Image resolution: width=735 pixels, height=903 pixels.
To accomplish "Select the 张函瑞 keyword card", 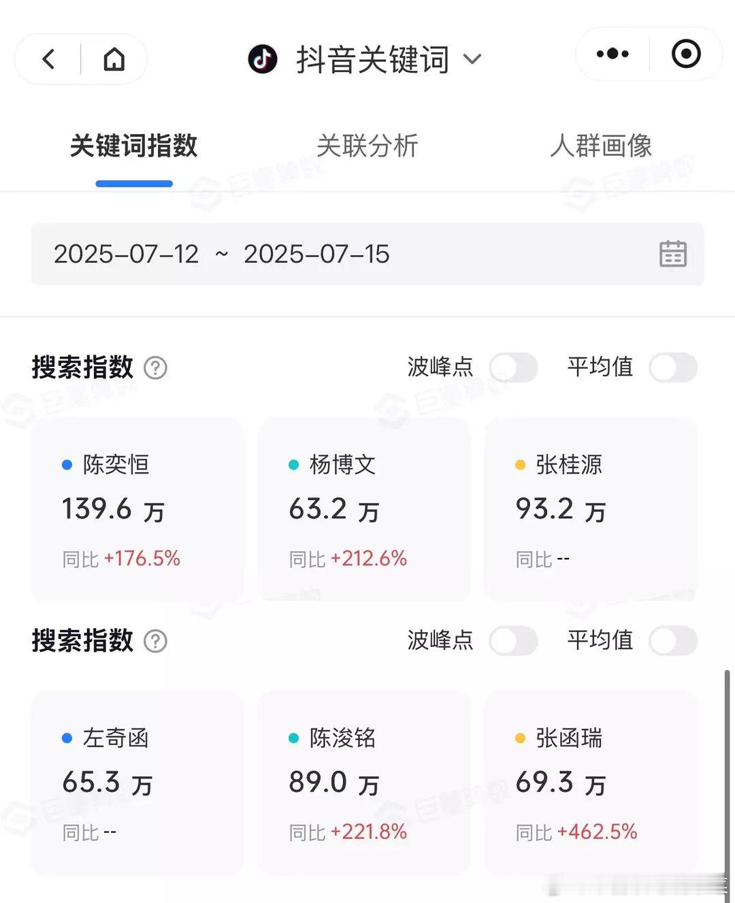I will pos(591,783).
